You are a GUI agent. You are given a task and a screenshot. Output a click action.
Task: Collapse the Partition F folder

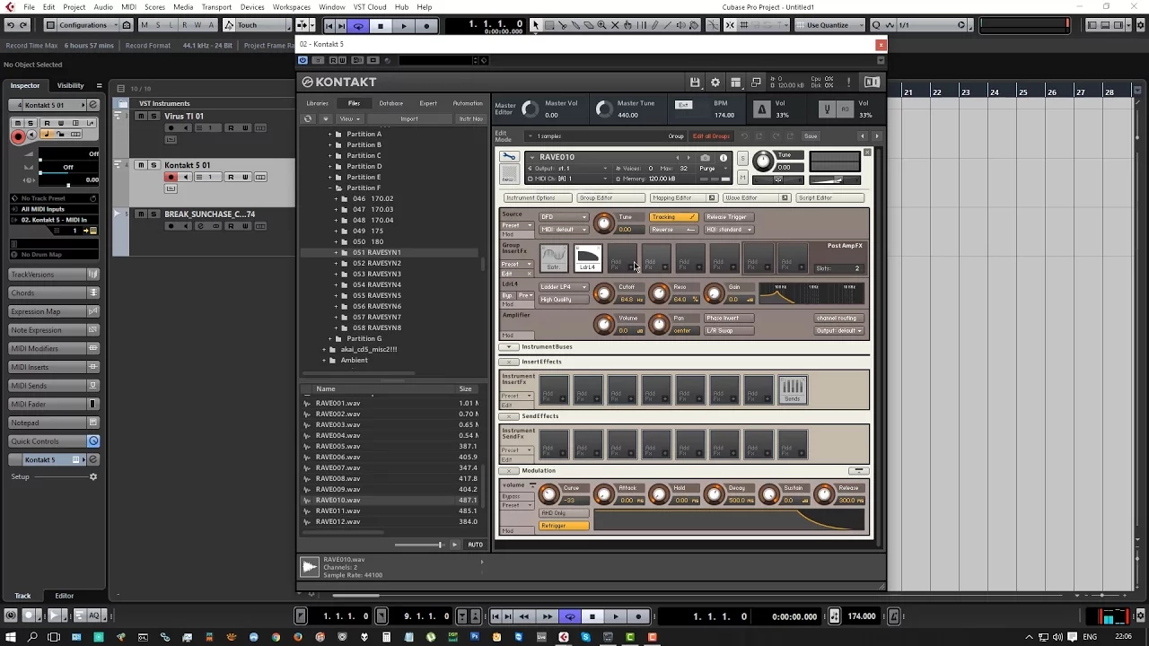[x=329, y=188]
